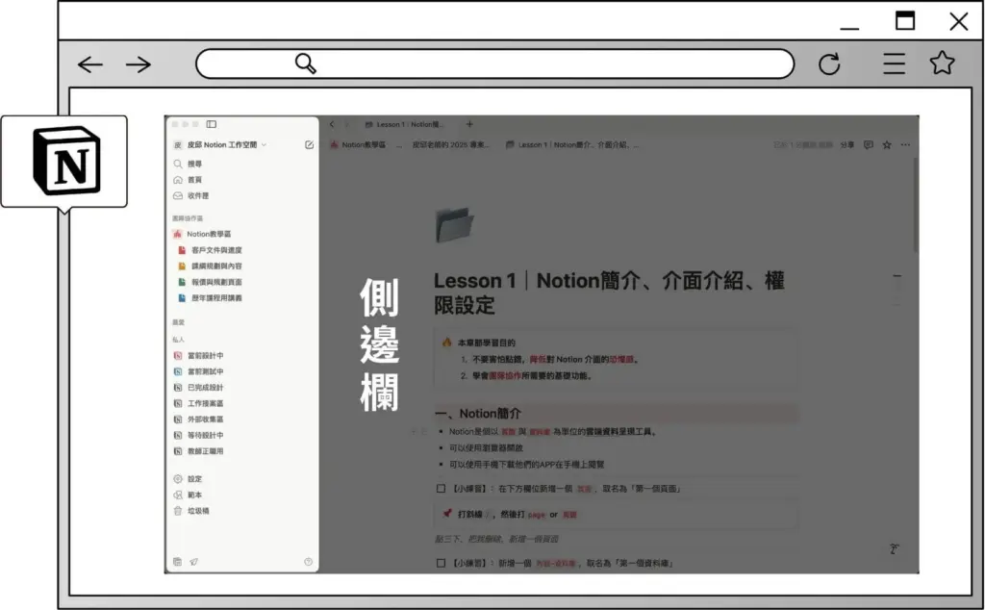Image resolution: width=985 pixels, height=610 pixels.
Task: Click the browser address search bar
Action: click(495, 64)
